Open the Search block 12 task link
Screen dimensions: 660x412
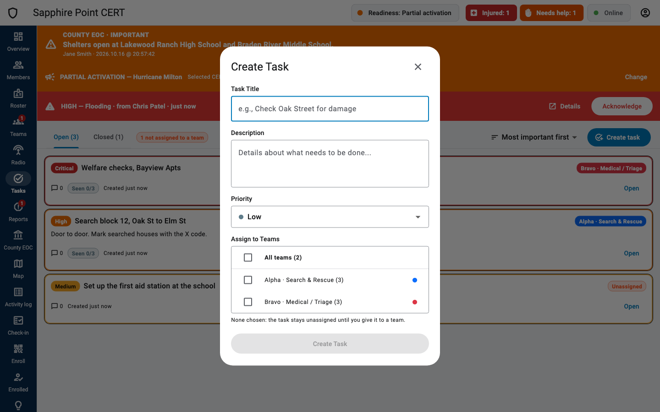coord(632,253)
